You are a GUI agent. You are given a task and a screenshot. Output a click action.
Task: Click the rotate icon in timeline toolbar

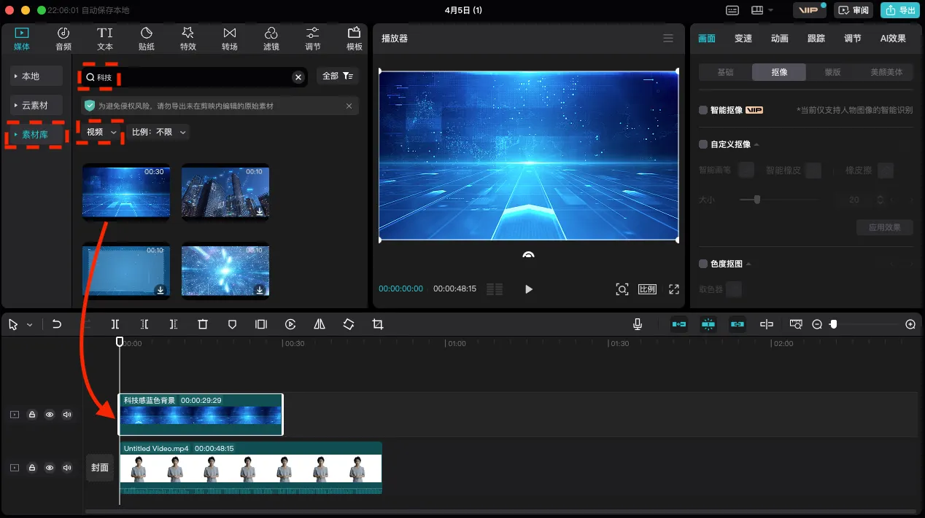coord(349,324)
